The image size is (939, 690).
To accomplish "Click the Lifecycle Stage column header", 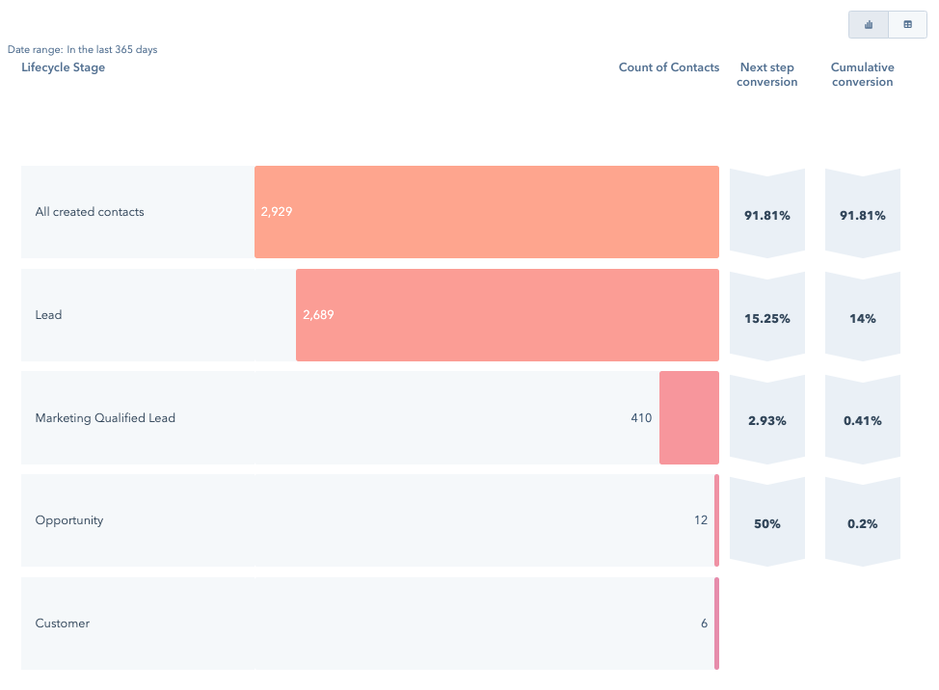I will pos(64,67).
